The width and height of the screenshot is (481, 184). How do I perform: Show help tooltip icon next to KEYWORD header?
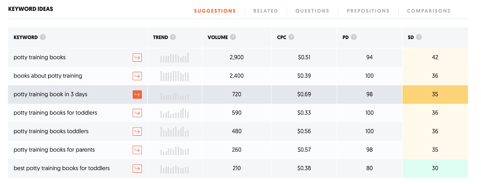[43, 37]
